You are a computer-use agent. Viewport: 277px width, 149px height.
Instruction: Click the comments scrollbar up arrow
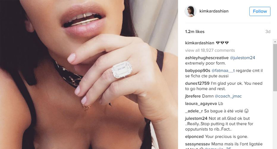tap(275, 42)
